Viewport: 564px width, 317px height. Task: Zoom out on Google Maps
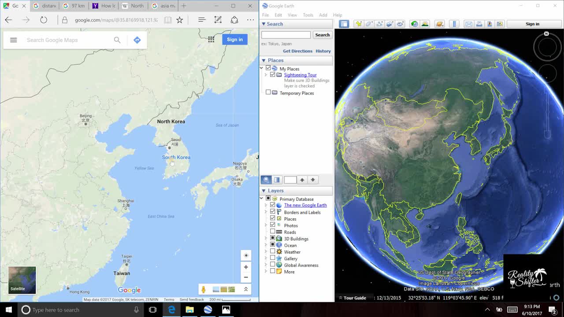(246, 277)
